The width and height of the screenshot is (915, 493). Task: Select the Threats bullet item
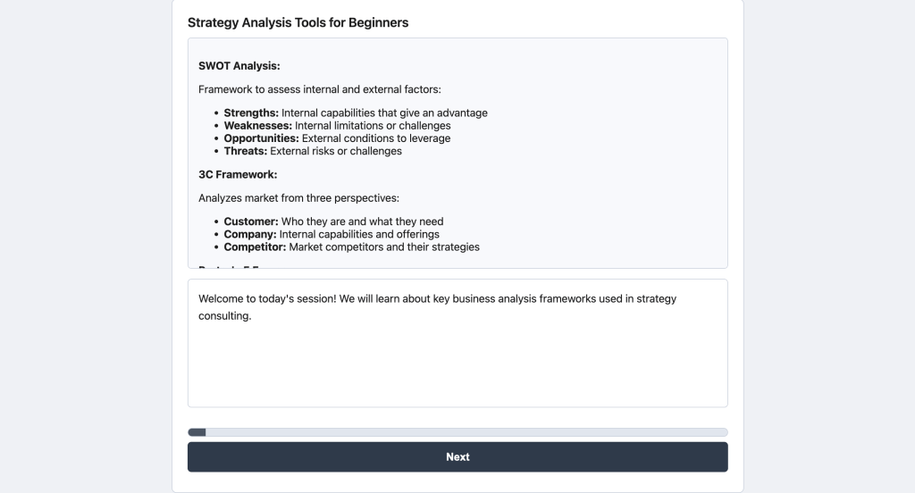(313, 151)
